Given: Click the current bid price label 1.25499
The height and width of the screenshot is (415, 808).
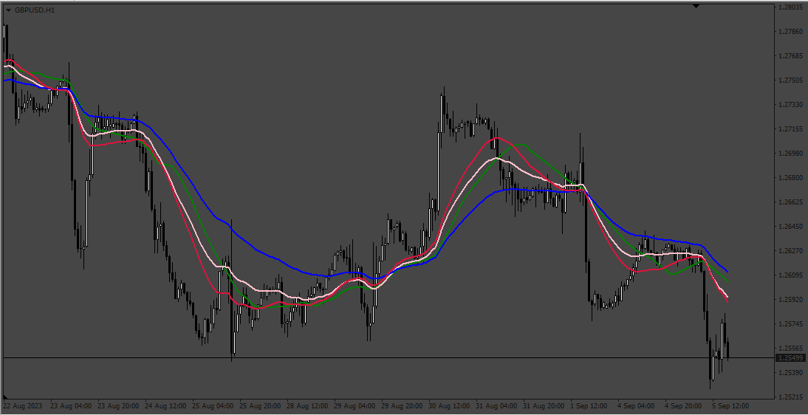Looking at the screenshot, I should [x=792, y=358].
